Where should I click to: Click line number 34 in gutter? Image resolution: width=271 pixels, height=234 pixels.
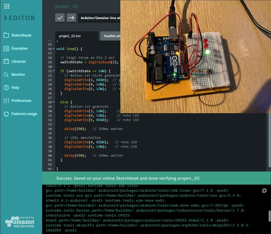[x=50, y=129]
